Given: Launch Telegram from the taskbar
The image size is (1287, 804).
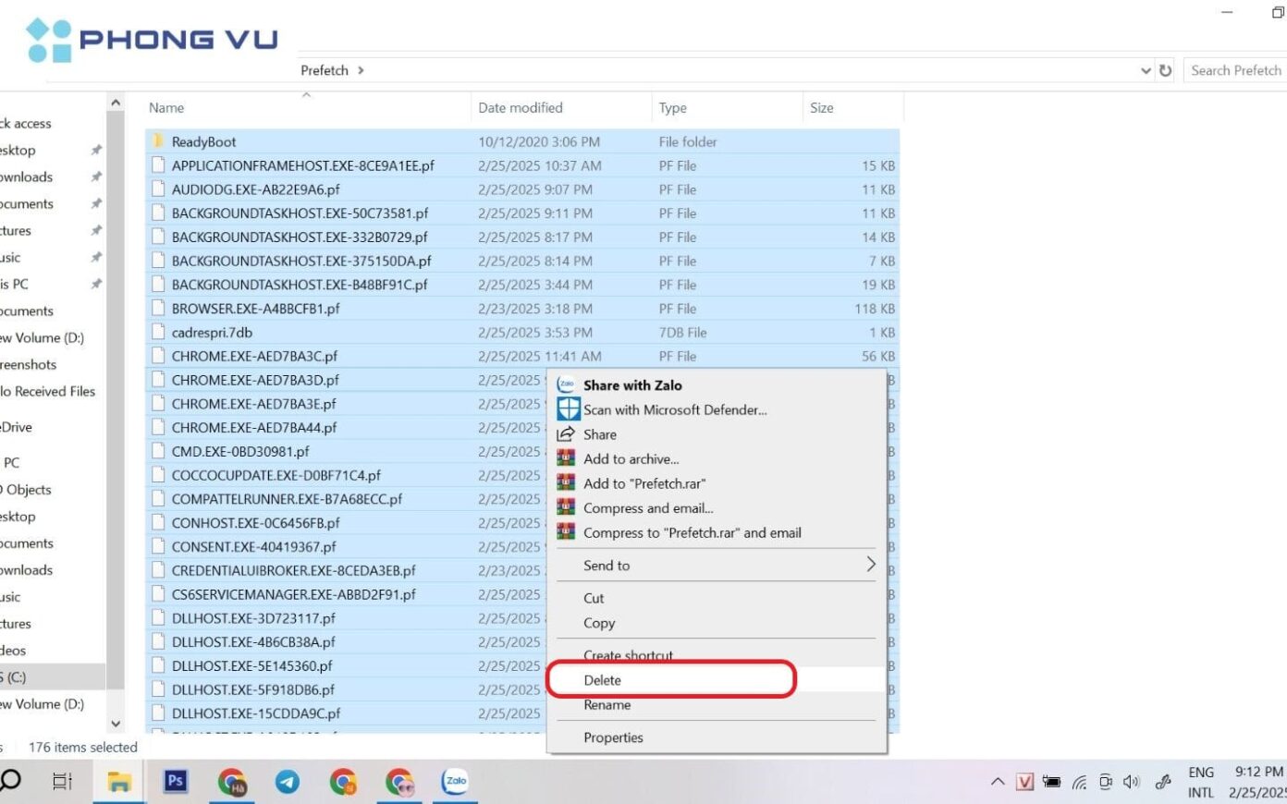Looking at the screenshot, I should tap(287, 781).
